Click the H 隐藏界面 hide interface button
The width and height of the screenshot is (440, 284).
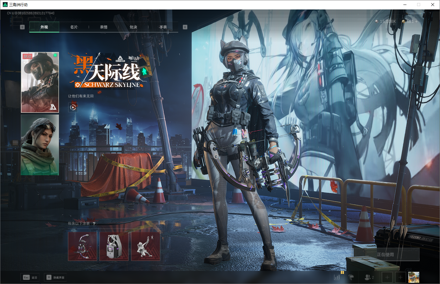tap(55, 277)
